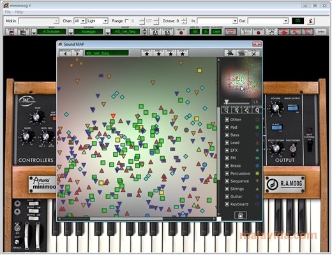Toggle the Bass type filter checkbox

tap(227, 135)
